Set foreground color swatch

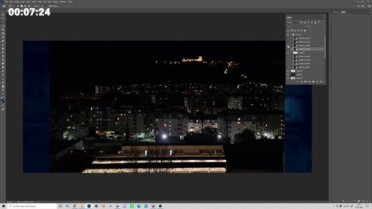click(2, 100)
